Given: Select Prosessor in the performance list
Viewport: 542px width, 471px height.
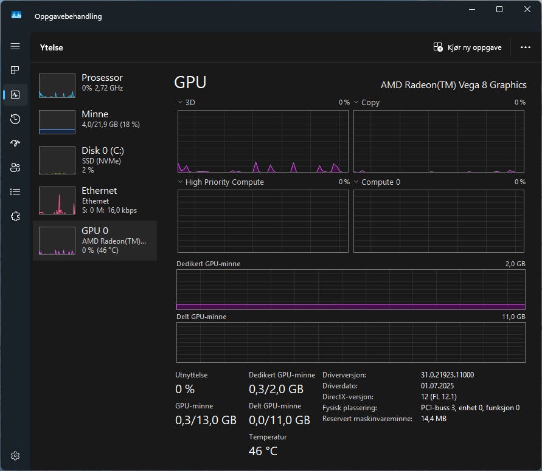Looking at the screenshot, I should pyautogui.click(x=94, y=86).
